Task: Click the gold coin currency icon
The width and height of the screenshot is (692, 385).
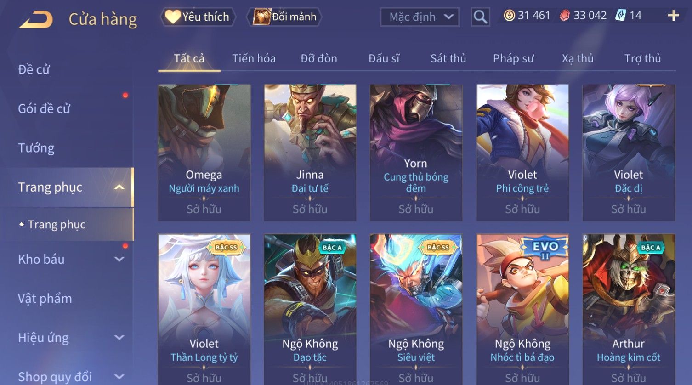Action: pyautogui.click(x=509, y=16)
